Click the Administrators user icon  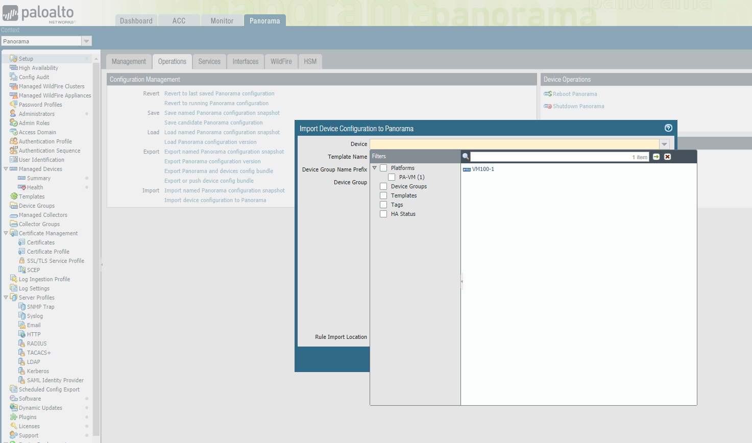pos(14,114)
